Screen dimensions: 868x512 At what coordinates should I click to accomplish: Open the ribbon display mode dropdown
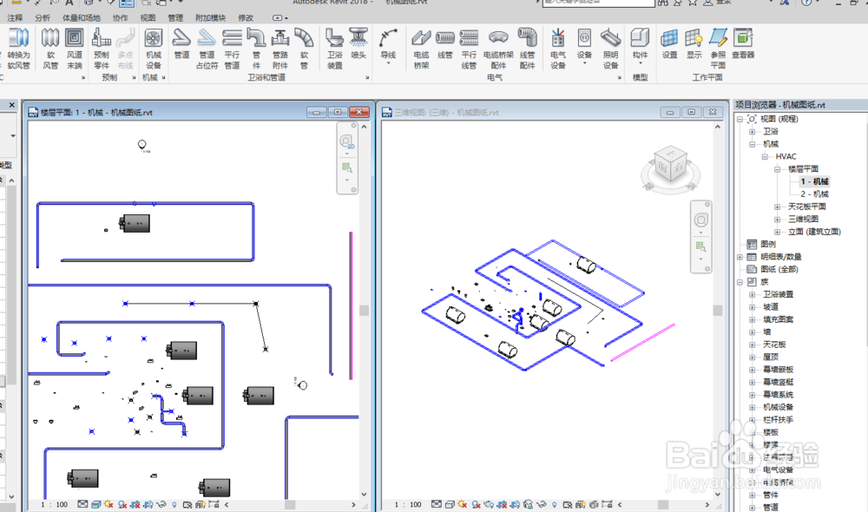(286, 18)
